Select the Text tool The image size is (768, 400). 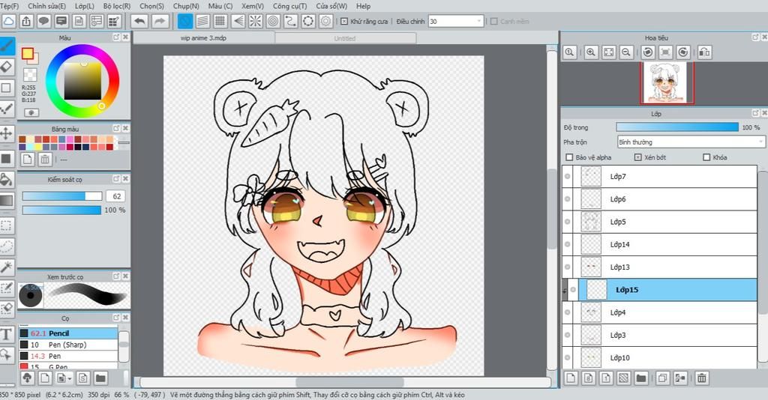point(6,335)
